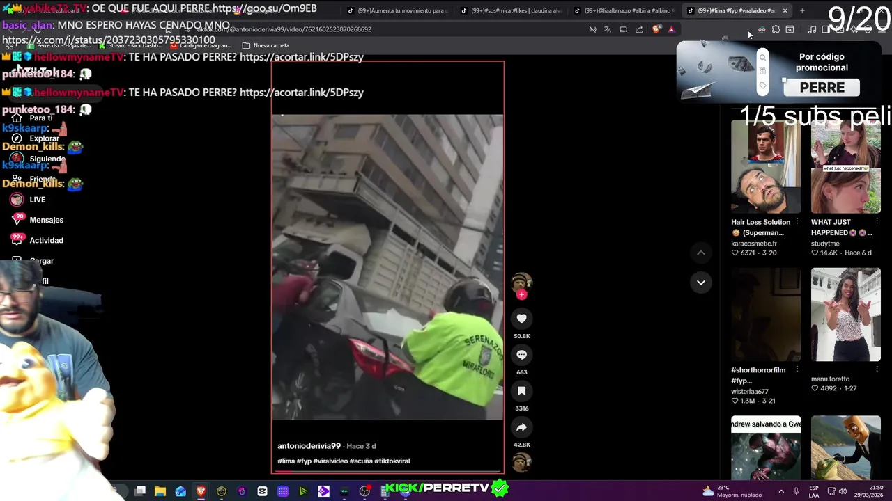
Task: Click the volume speaker icon in tray
Action: (843, 491)
